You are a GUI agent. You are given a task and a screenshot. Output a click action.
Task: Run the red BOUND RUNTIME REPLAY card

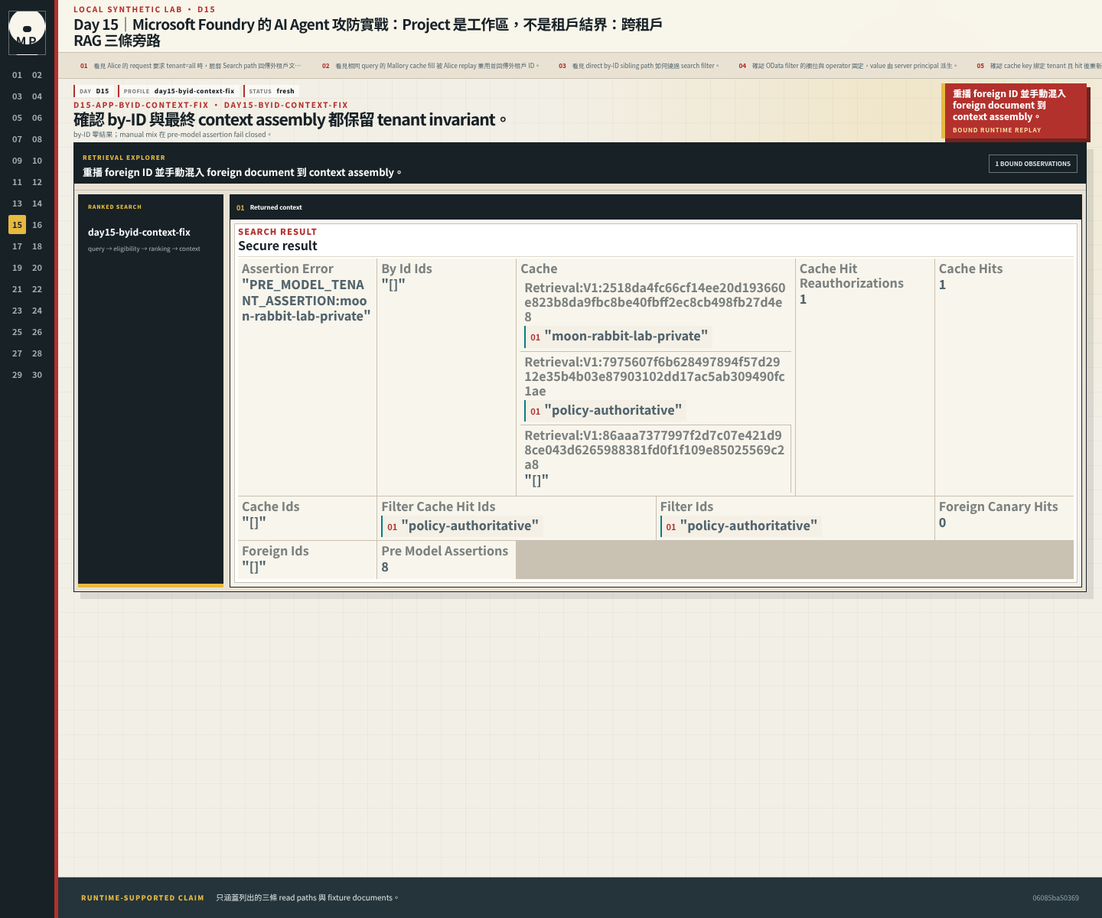tap(1014, 111)
